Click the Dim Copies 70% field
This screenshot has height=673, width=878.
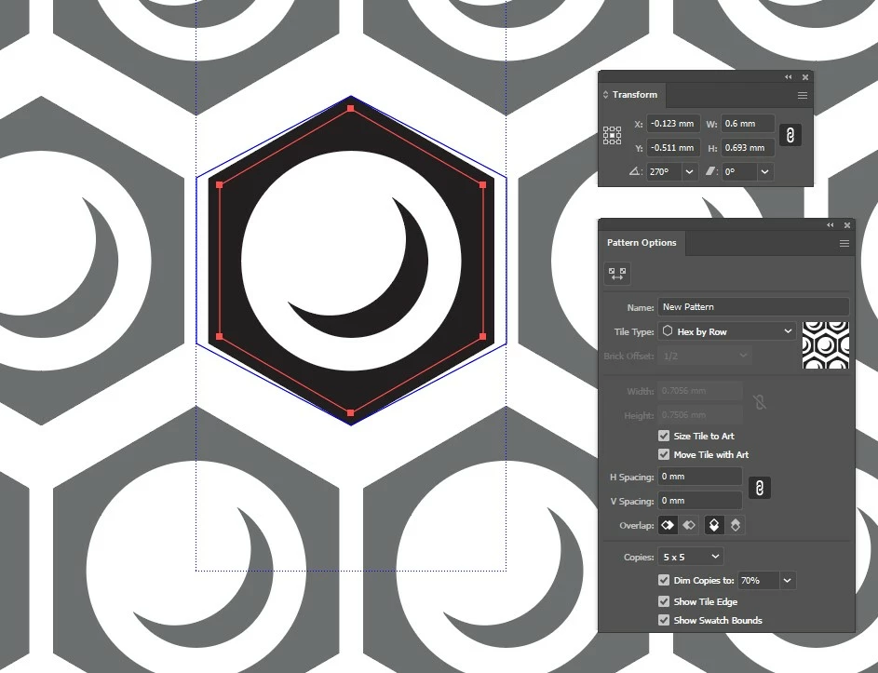(759, 581)
